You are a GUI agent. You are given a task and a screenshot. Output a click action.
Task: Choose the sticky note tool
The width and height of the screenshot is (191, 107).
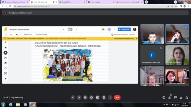click(5, 58)
